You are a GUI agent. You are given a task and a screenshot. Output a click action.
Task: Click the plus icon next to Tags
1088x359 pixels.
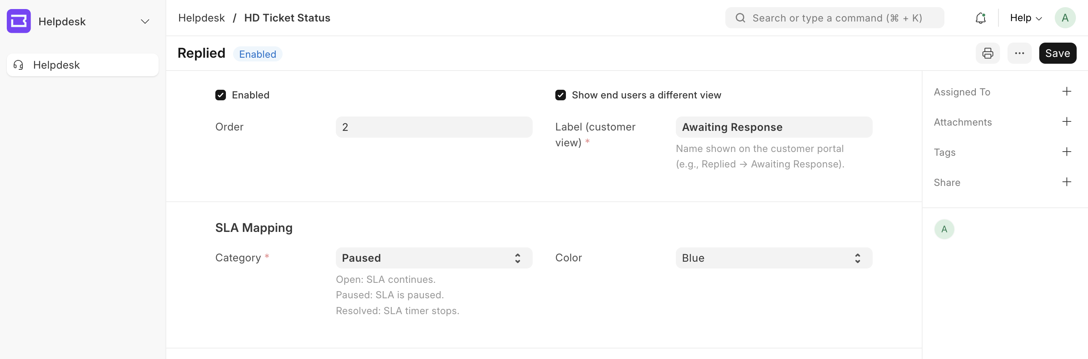click(1066, 152)
